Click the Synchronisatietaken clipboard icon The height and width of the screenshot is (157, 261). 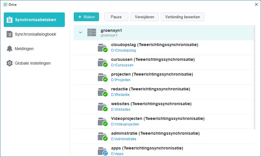[x=10, y=20]
